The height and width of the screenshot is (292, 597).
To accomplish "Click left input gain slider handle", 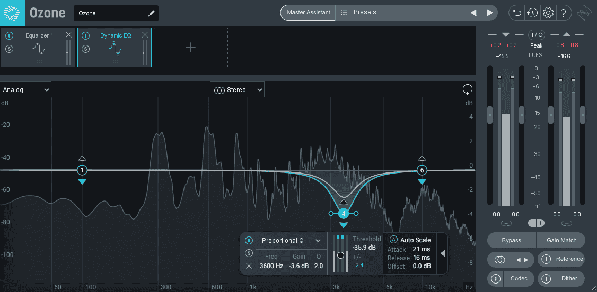I will coord(490,115).
